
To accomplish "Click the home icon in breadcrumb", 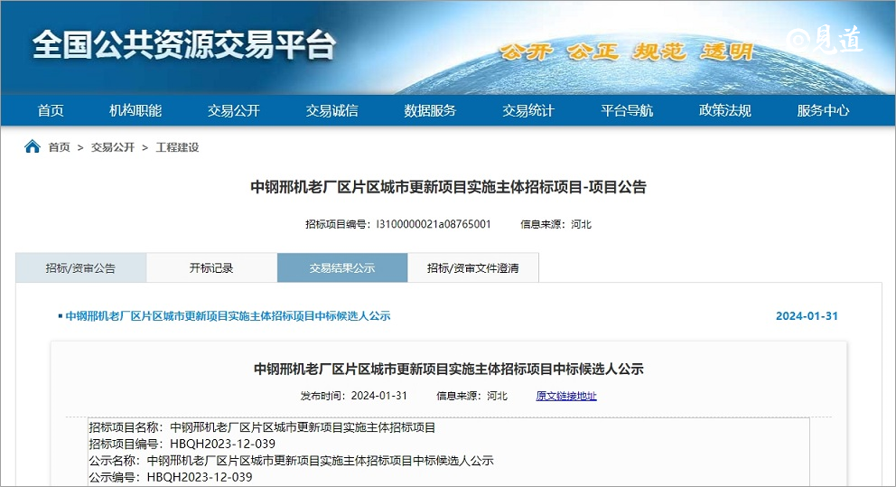I will click(x=33, y=146).
